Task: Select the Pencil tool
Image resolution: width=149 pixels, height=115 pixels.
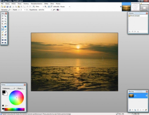Action: point(3,32)
